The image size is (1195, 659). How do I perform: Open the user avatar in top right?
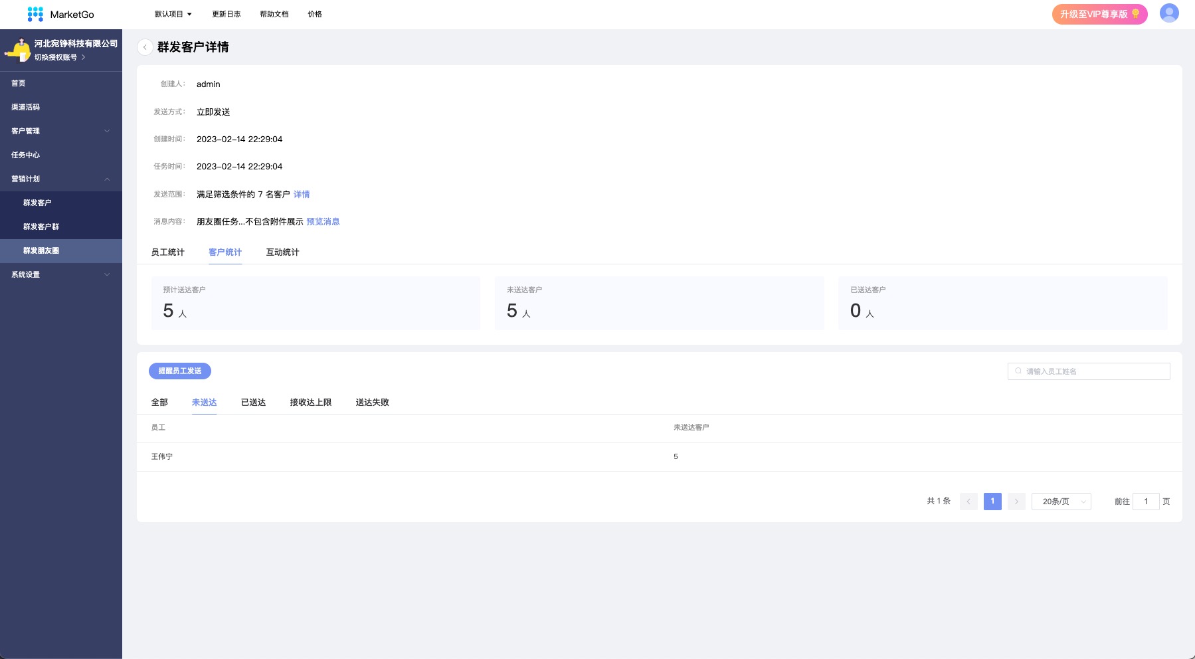tap(1168, 13)
